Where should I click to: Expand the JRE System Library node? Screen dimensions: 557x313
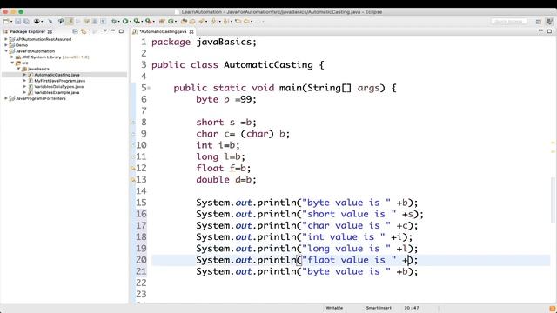12,57
